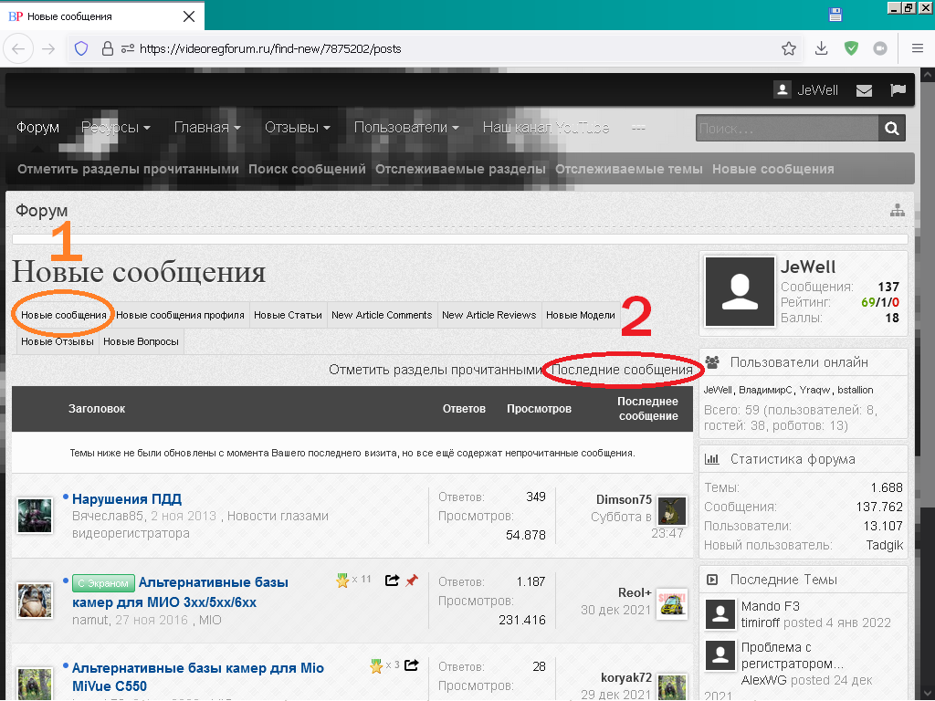935x701 pixels.
Task: Open Firefox hamburger application menu
Action: tap(917, 48)
